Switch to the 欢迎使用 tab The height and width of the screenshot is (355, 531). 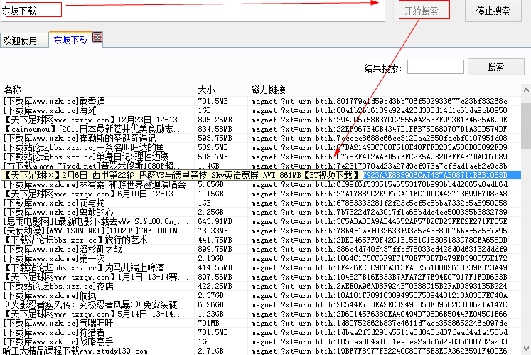click(x=24, y=41)
